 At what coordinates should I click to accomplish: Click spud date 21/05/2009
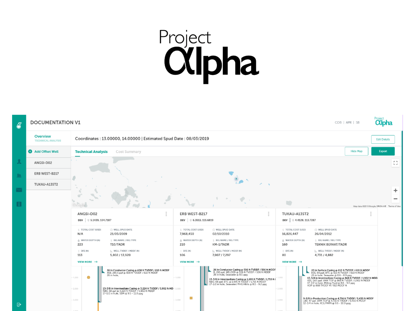119,234
